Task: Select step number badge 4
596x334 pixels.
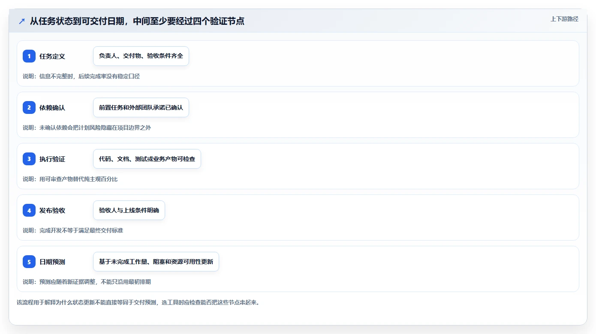Action: coord(29,210)
